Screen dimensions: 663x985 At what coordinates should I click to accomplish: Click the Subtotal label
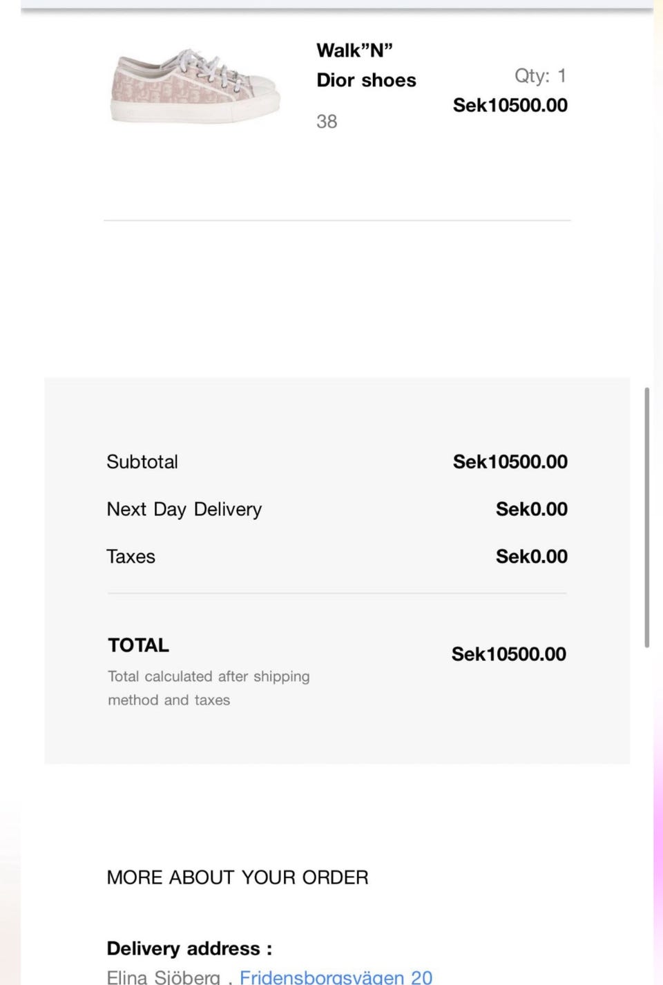click(142, 461)
